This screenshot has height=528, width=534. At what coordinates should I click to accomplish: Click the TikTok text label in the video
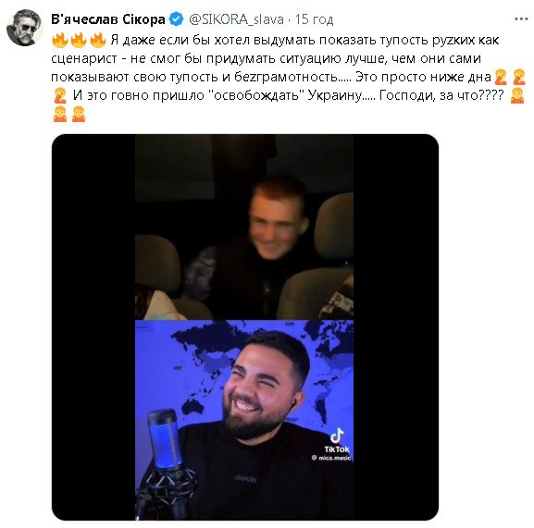(x=337, y=449)
